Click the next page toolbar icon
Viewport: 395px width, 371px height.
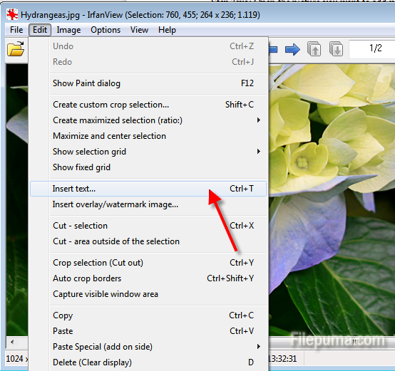[x=336, y=48]
